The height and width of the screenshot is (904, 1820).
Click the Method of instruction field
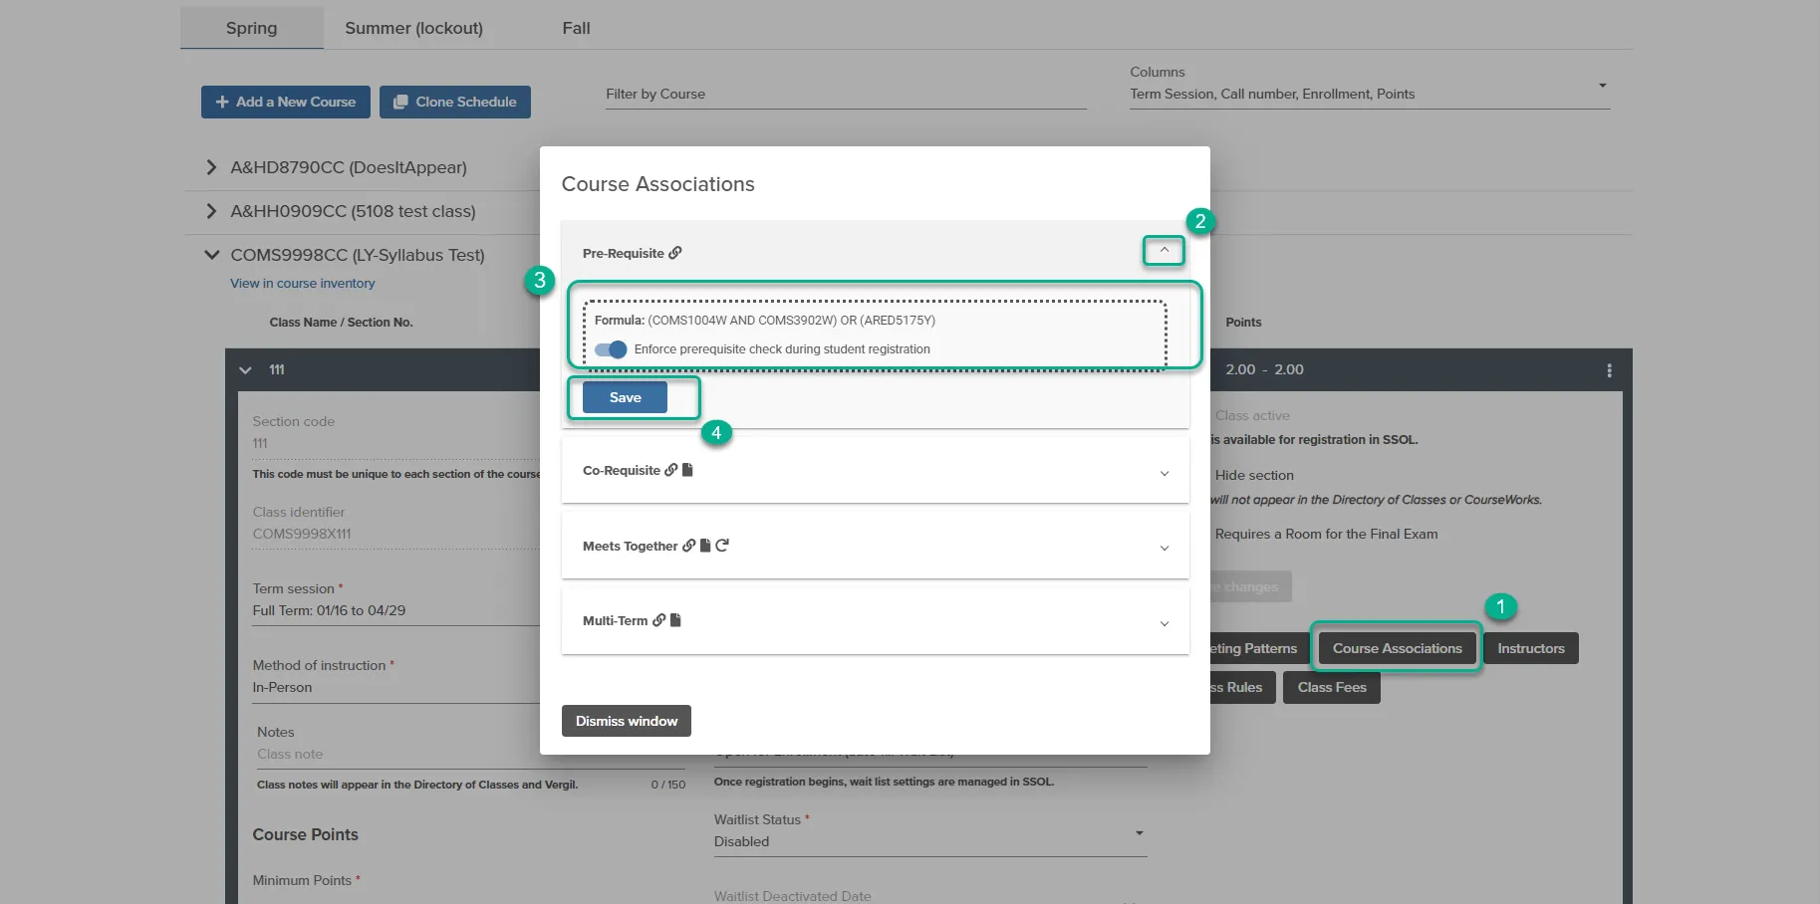pos(396,687)
